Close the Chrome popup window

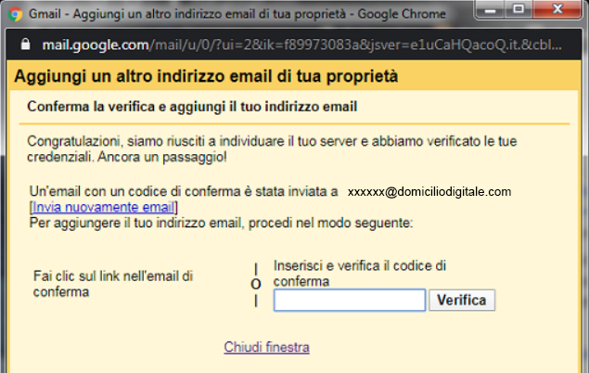pos(557,9)
